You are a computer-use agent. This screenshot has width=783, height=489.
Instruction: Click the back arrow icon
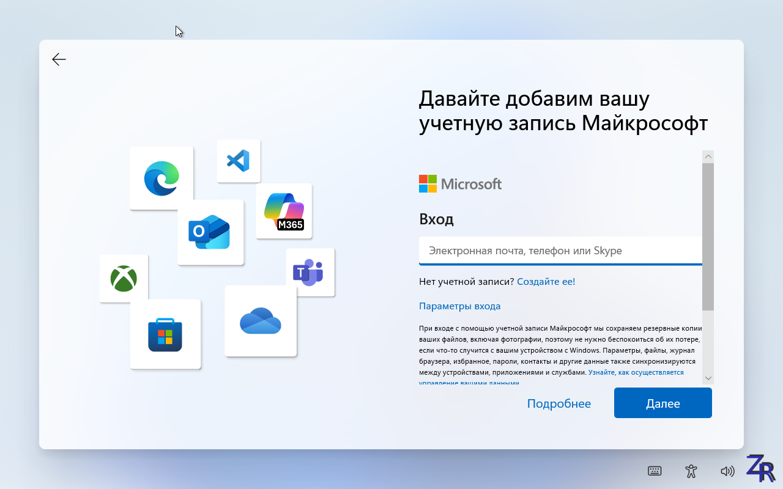pyautogui.click(x=59, y=59)
